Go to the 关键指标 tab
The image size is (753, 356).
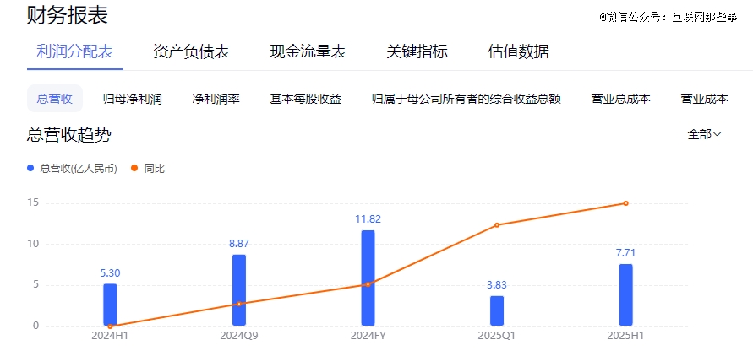[417, 51]
